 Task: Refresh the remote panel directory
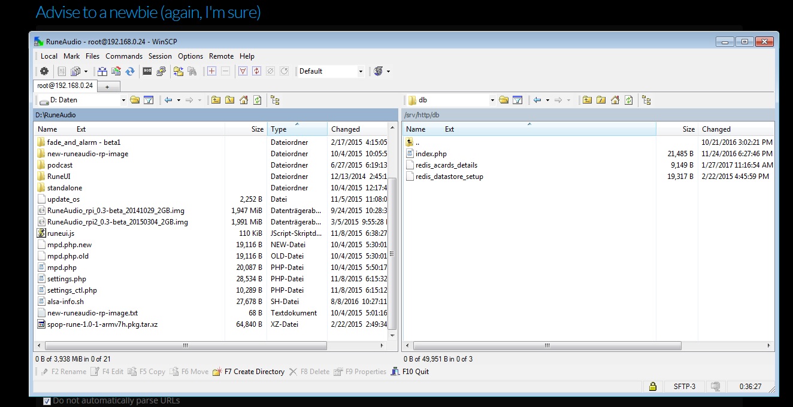(628, 100)
